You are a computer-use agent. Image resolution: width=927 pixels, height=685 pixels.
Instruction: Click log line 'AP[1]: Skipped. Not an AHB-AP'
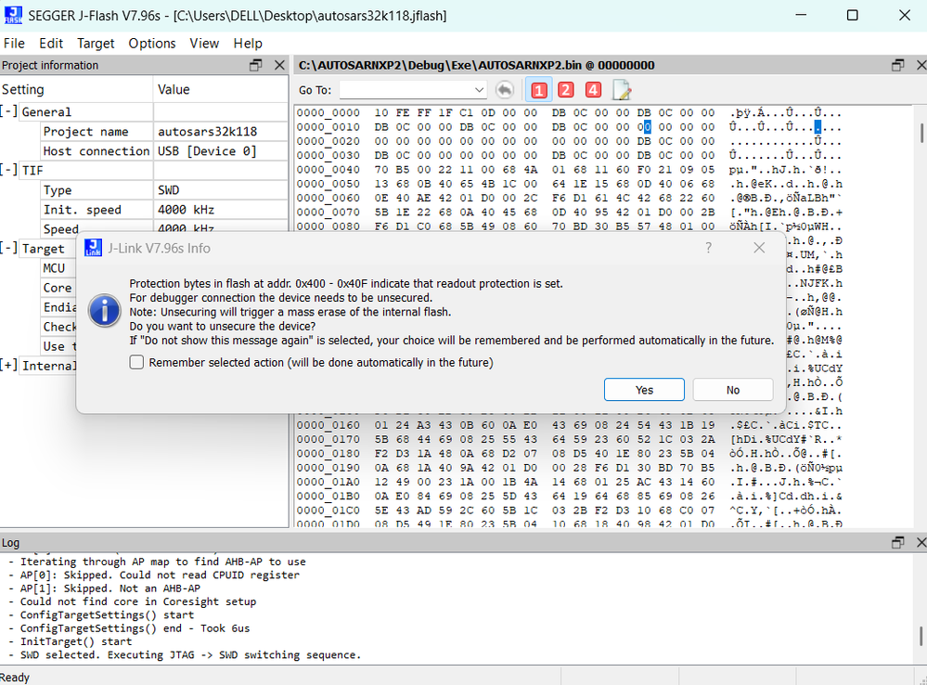point(110,588)
